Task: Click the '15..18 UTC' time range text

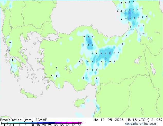Action: click(135, 120)
